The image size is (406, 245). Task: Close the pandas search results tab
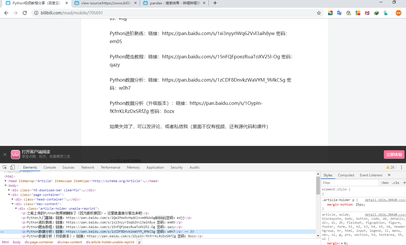coord(204,3)
